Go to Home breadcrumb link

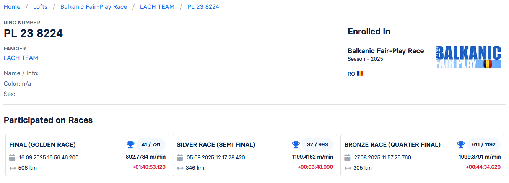pos(12,7)
